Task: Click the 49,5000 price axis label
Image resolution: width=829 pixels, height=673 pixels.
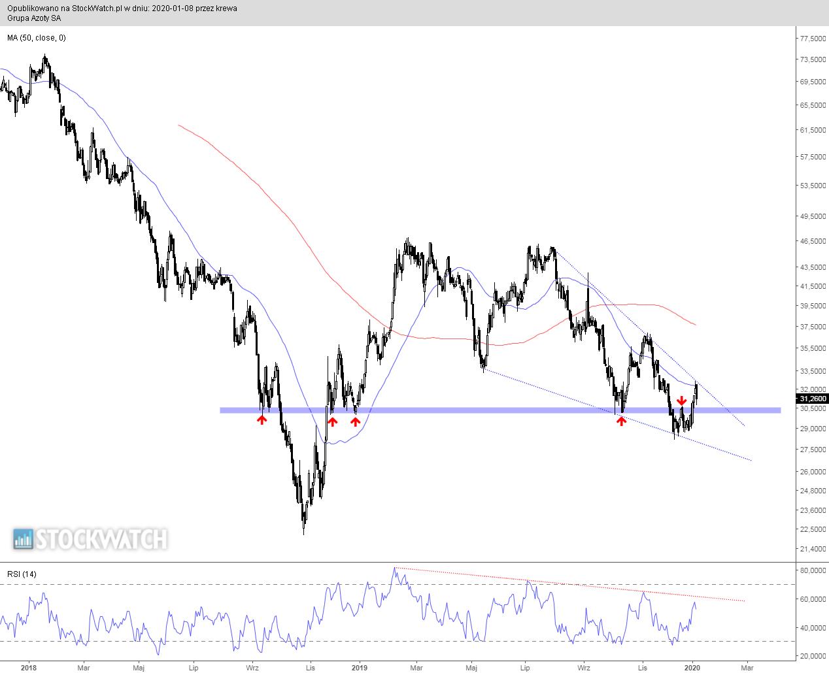Action: [x=813, y=216]
